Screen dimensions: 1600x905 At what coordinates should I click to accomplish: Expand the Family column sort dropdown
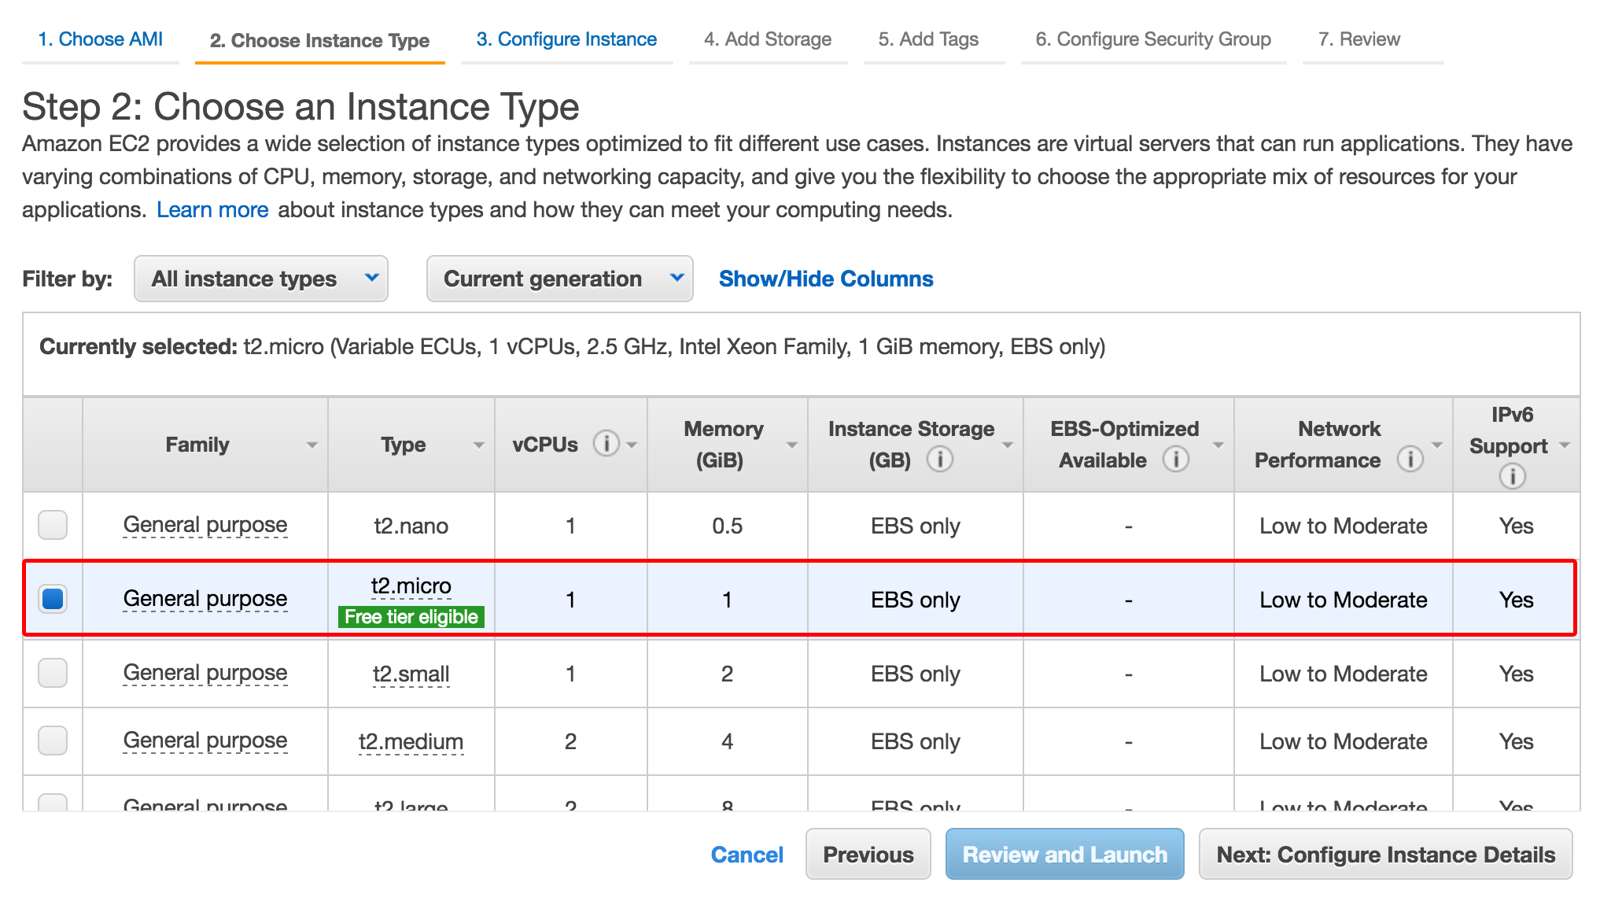pyautogui.click(x=313, y=444)
